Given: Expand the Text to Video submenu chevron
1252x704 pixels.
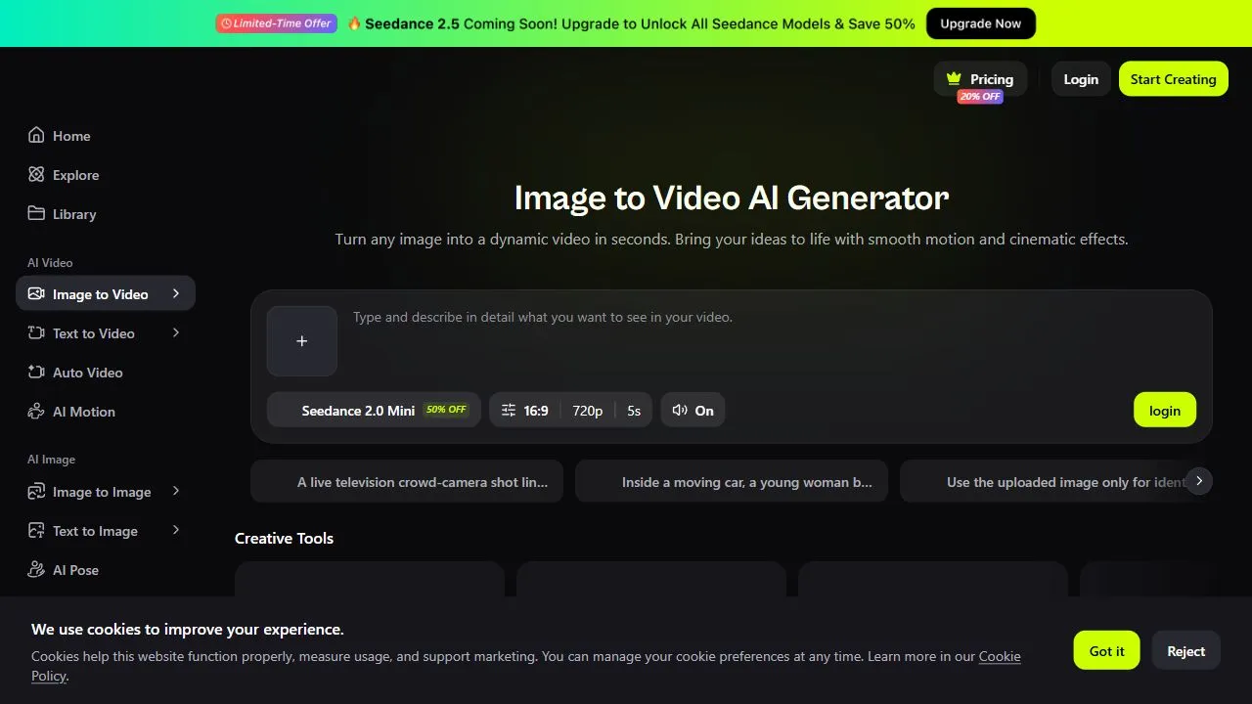Looking at the screenshot, I should click(176, 332).
